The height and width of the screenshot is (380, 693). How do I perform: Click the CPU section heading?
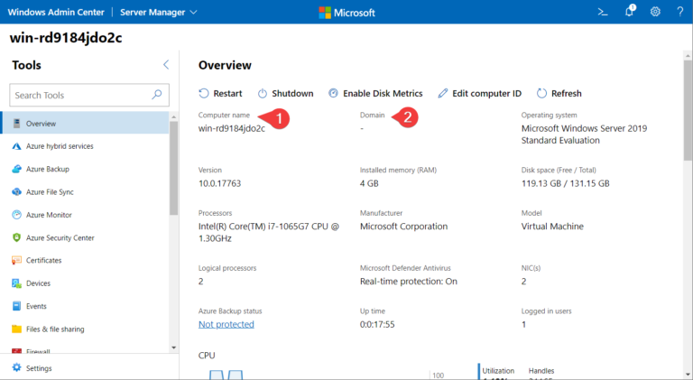(x=207, y=356)
